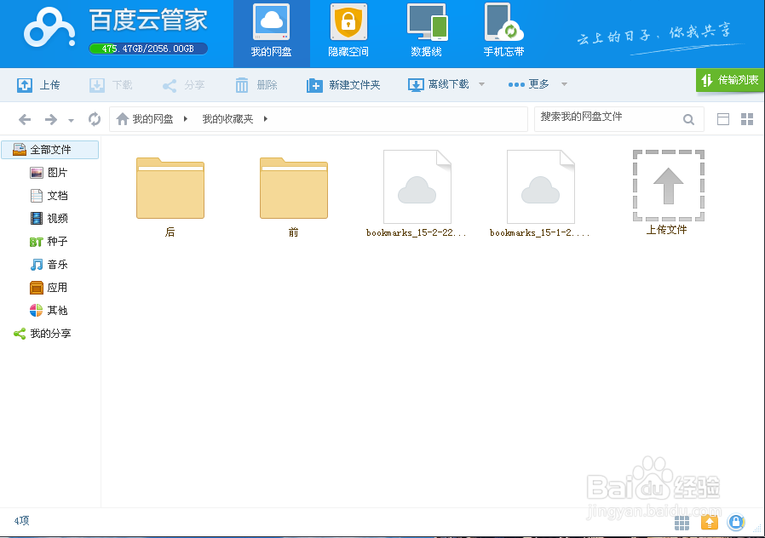Click the 离线下载 offline download button

click(x=438, y=85)
